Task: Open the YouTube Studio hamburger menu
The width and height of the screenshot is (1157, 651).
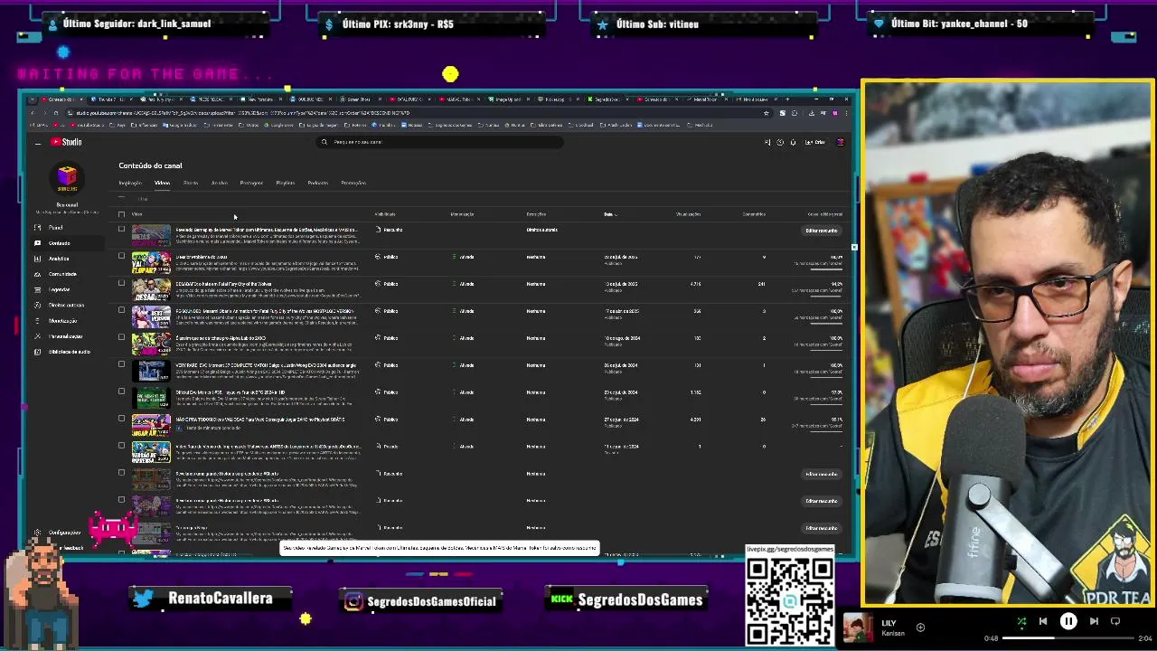Action: (37, 143)
